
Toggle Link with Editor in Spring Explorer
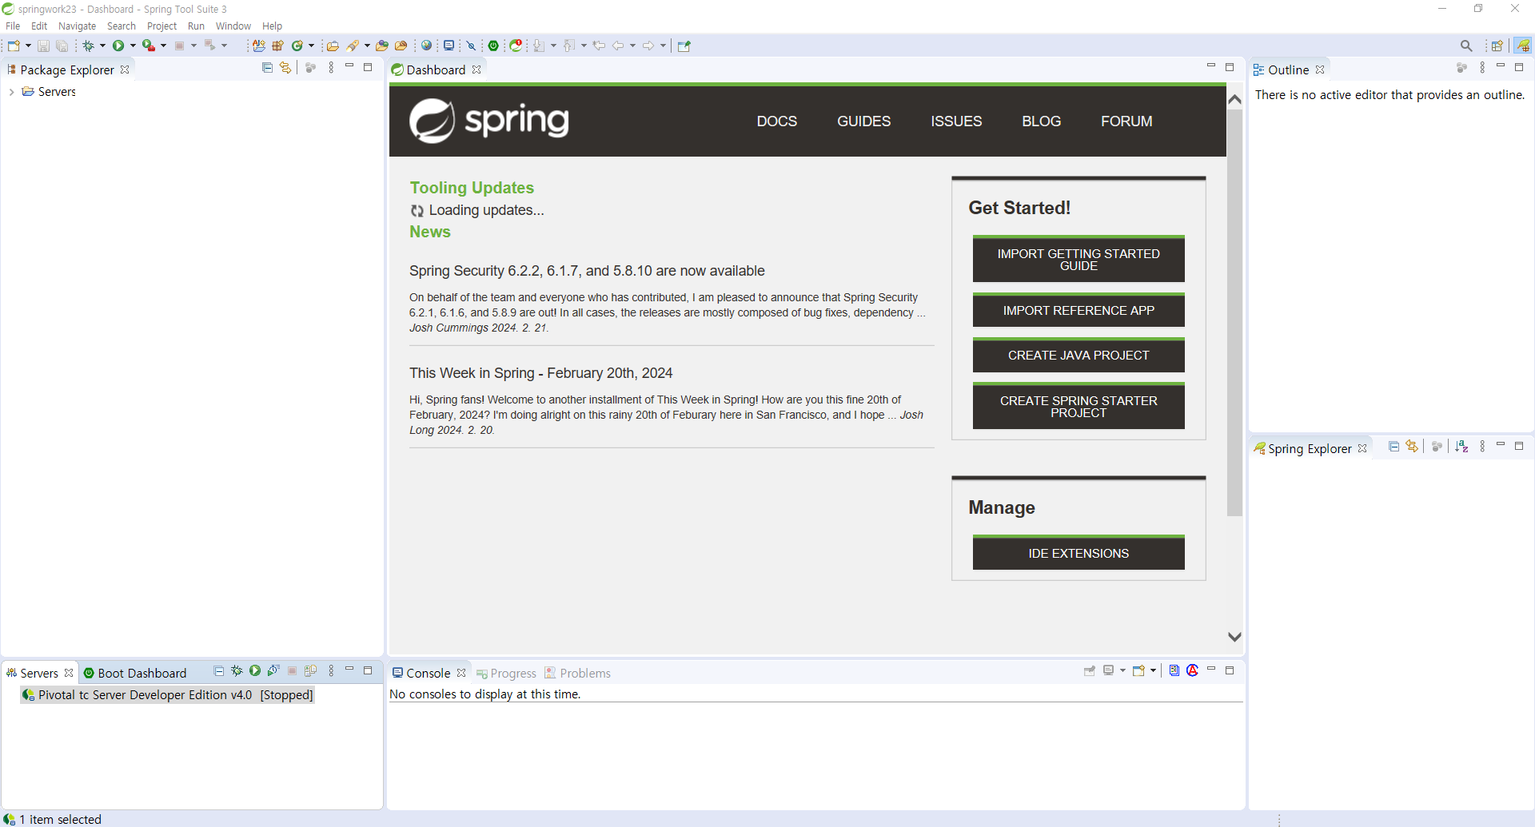pyautogui.click(x=1412, y=447)
